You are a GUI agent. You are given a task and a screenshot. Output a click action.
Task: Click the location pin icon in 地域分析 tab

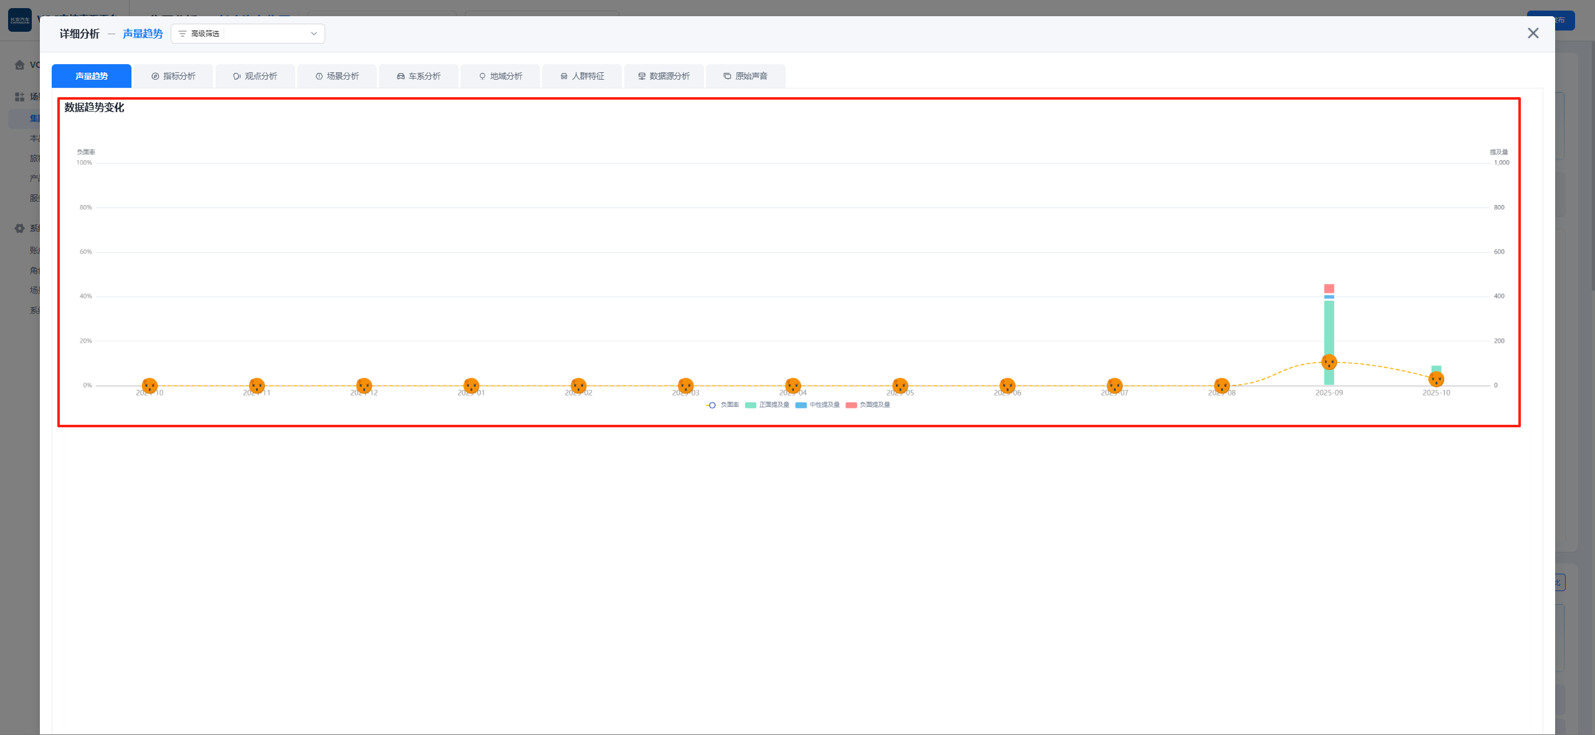coord(482,76)
